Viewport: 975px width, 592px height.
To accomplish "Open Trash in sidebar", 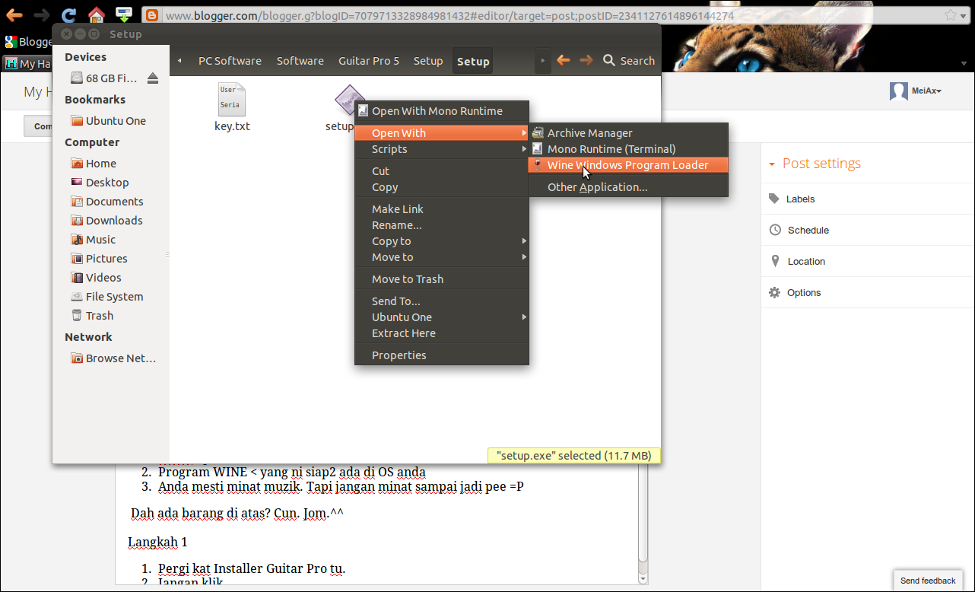I will point(92,316).
